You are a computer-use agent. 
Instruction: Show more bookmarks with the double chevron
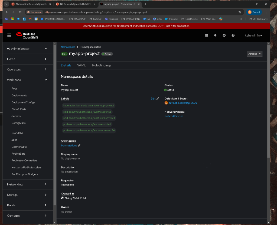click(241, 19)
